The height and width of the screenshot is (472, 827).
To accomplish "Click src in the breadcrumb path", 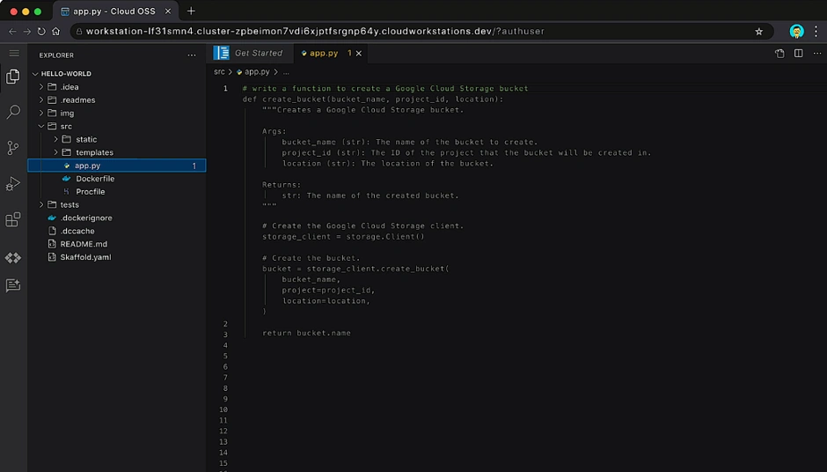I will 219,72.
